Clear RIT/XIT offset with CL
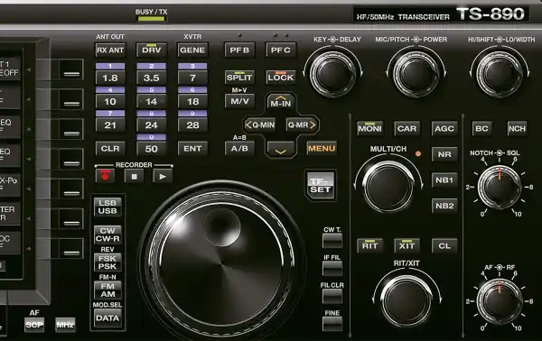 (x=444, y=245)
